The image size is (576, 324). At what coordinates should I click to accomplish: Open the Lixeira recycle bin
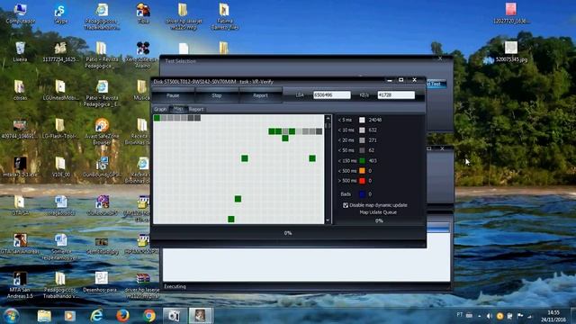(20, 51)
